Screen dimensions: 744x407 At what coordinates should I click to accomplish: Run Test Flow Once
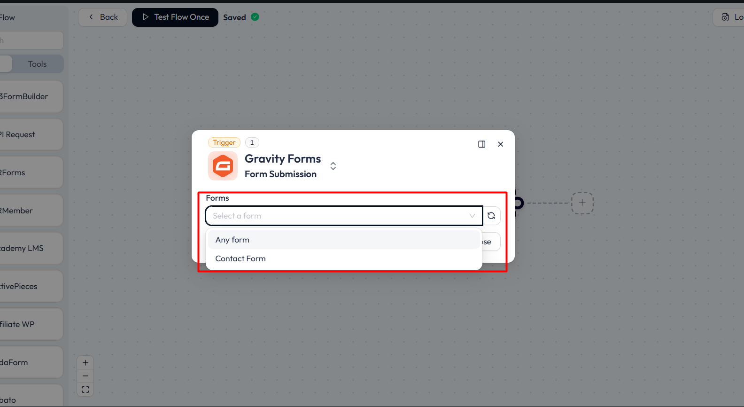(175, 17)
